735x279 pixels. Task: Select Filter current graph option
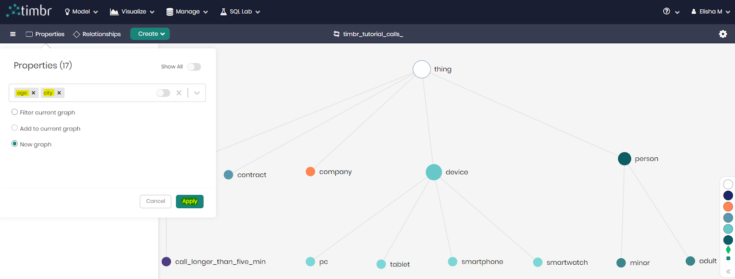(15, 112)
